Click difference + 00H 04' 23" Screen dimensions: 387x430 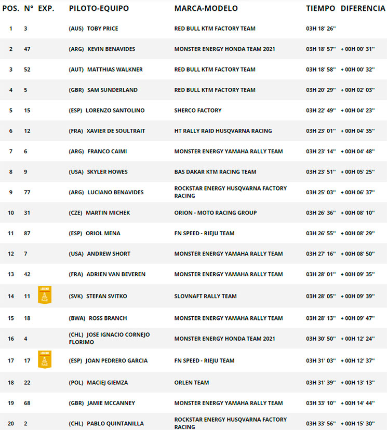coord(358,111)
